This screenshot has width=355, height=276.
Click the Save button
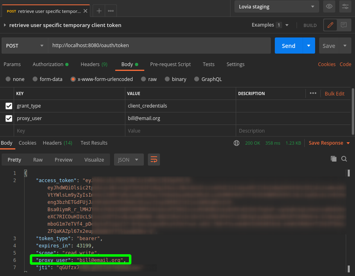329,46
